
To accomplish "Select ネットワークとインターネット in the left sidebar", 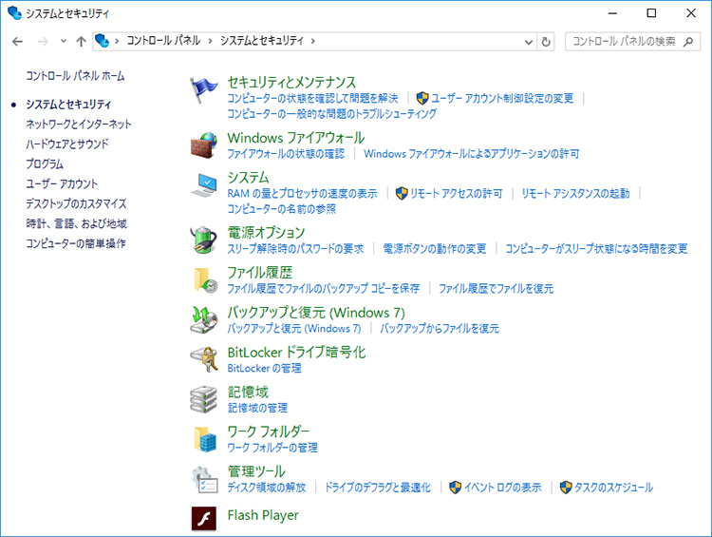I will [79, 125].
